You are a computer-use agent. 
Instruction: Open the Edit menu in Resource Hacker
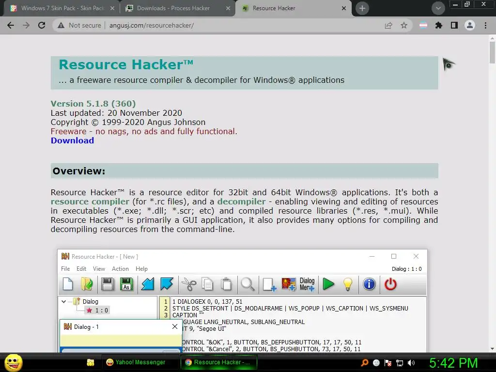81,268
